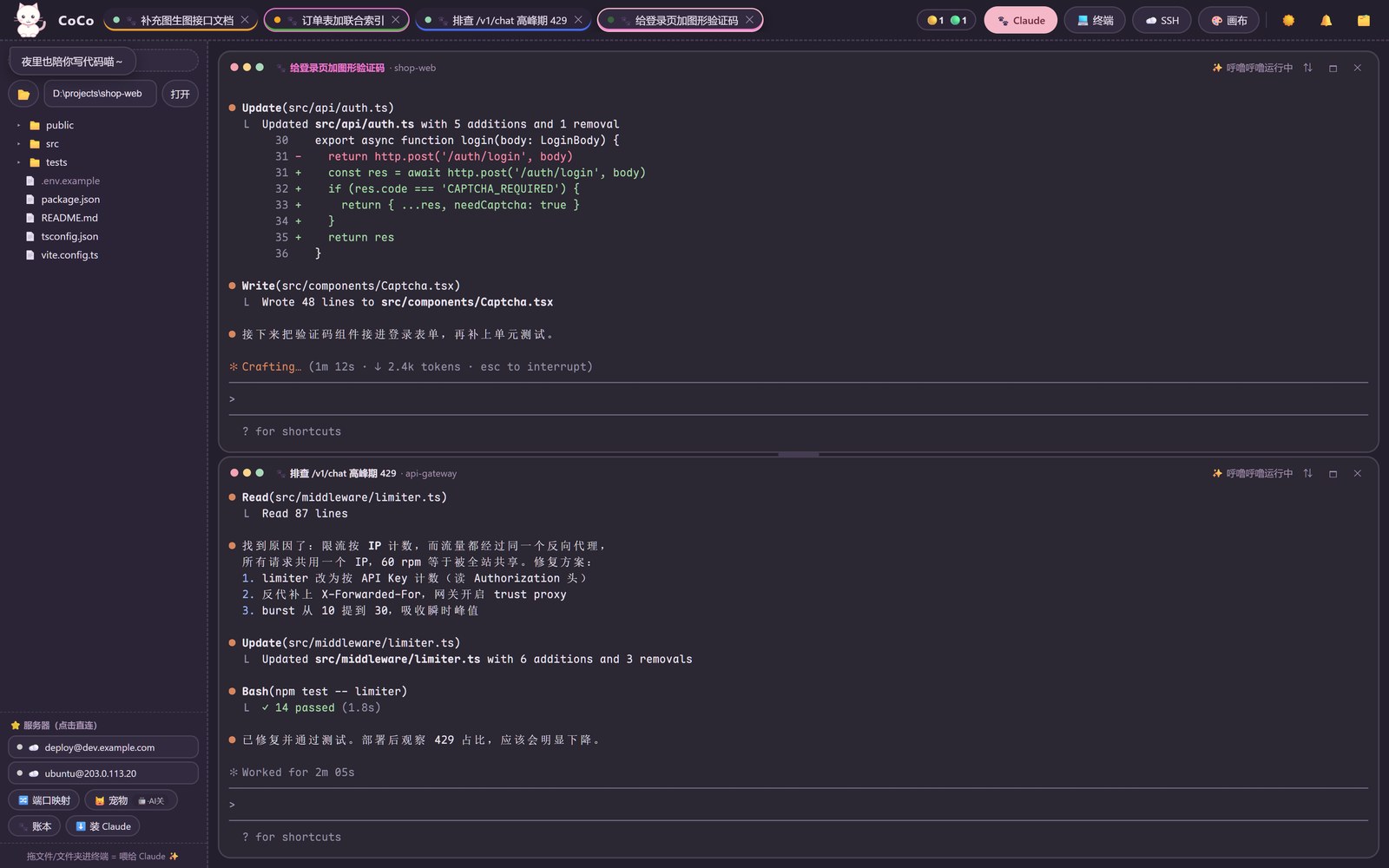The height and width of the screenshot is (868, 1389).
Task: Open the 画布 canvas mode
Action: tap(1228, 20)
